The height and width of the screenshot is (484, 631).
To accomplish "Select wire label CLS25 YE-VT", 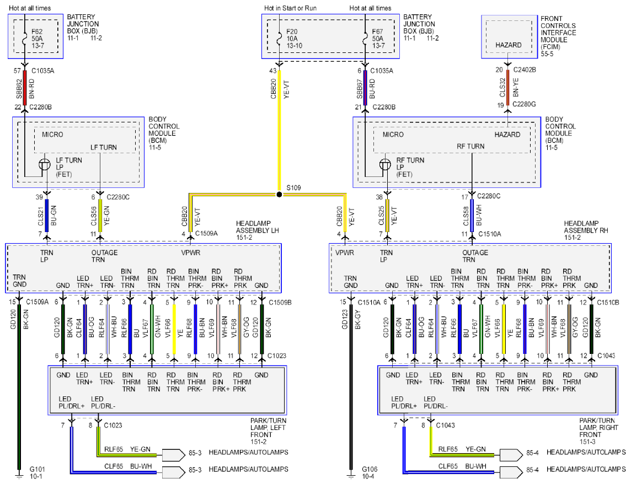I will click(x=387, y=216).
